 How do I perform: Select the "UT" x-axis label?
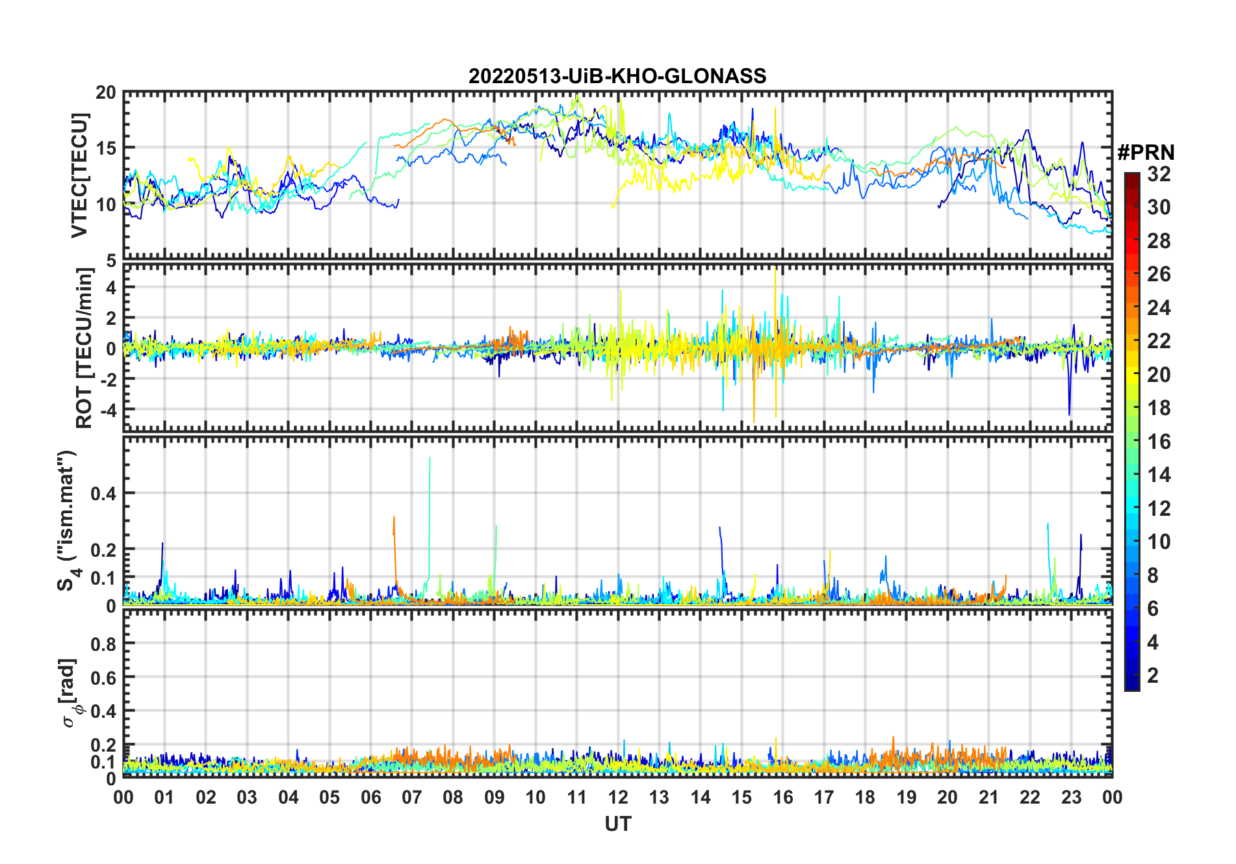(x=618, y=824)
